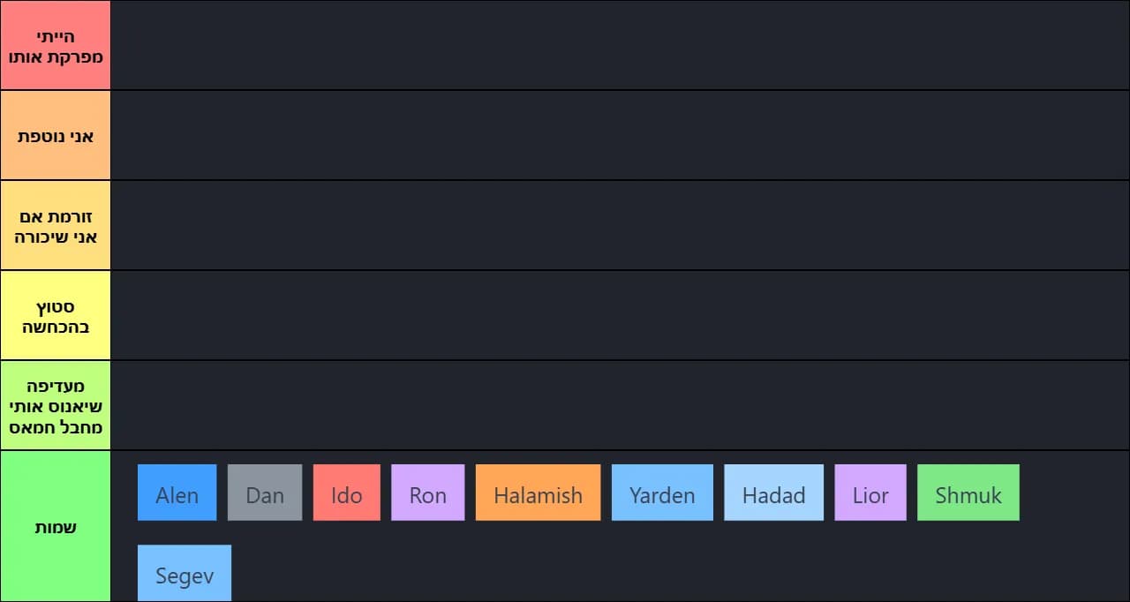Screen dimensions: 1130x602
Task: Click the blue Alen name tile
Action: [177, 493]
